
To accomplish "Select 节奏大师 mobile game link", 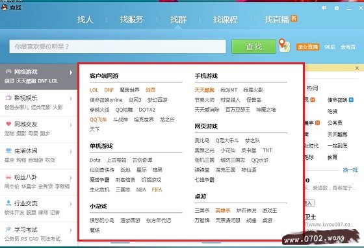I will [204, 100].
